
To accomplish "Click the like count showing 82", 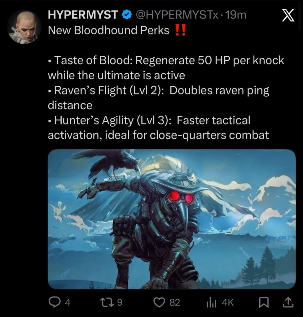I will [x=175, y=302].
